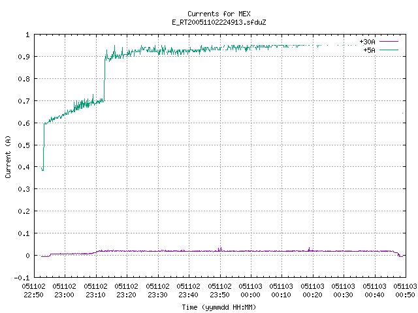Click the "23:30" time axis tick label
The width and height of the screenshot is (418, 313).
pos(157,295)
